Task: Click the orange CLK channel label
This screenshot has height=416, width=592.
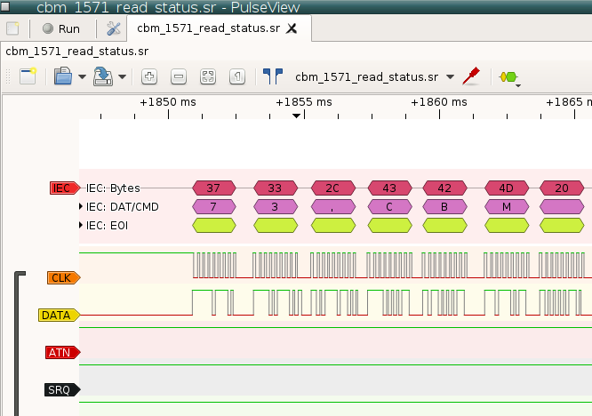Action: (62, 278)
